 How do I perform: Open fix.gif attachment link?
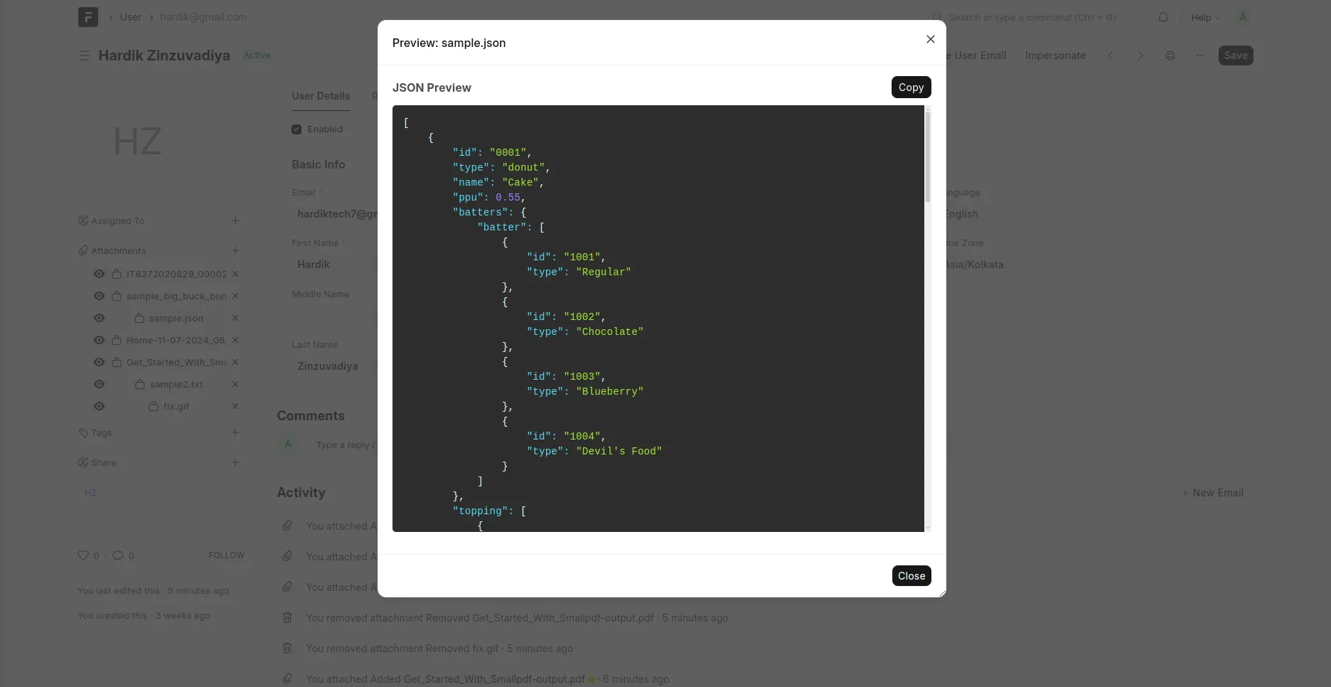click(176, 406)
